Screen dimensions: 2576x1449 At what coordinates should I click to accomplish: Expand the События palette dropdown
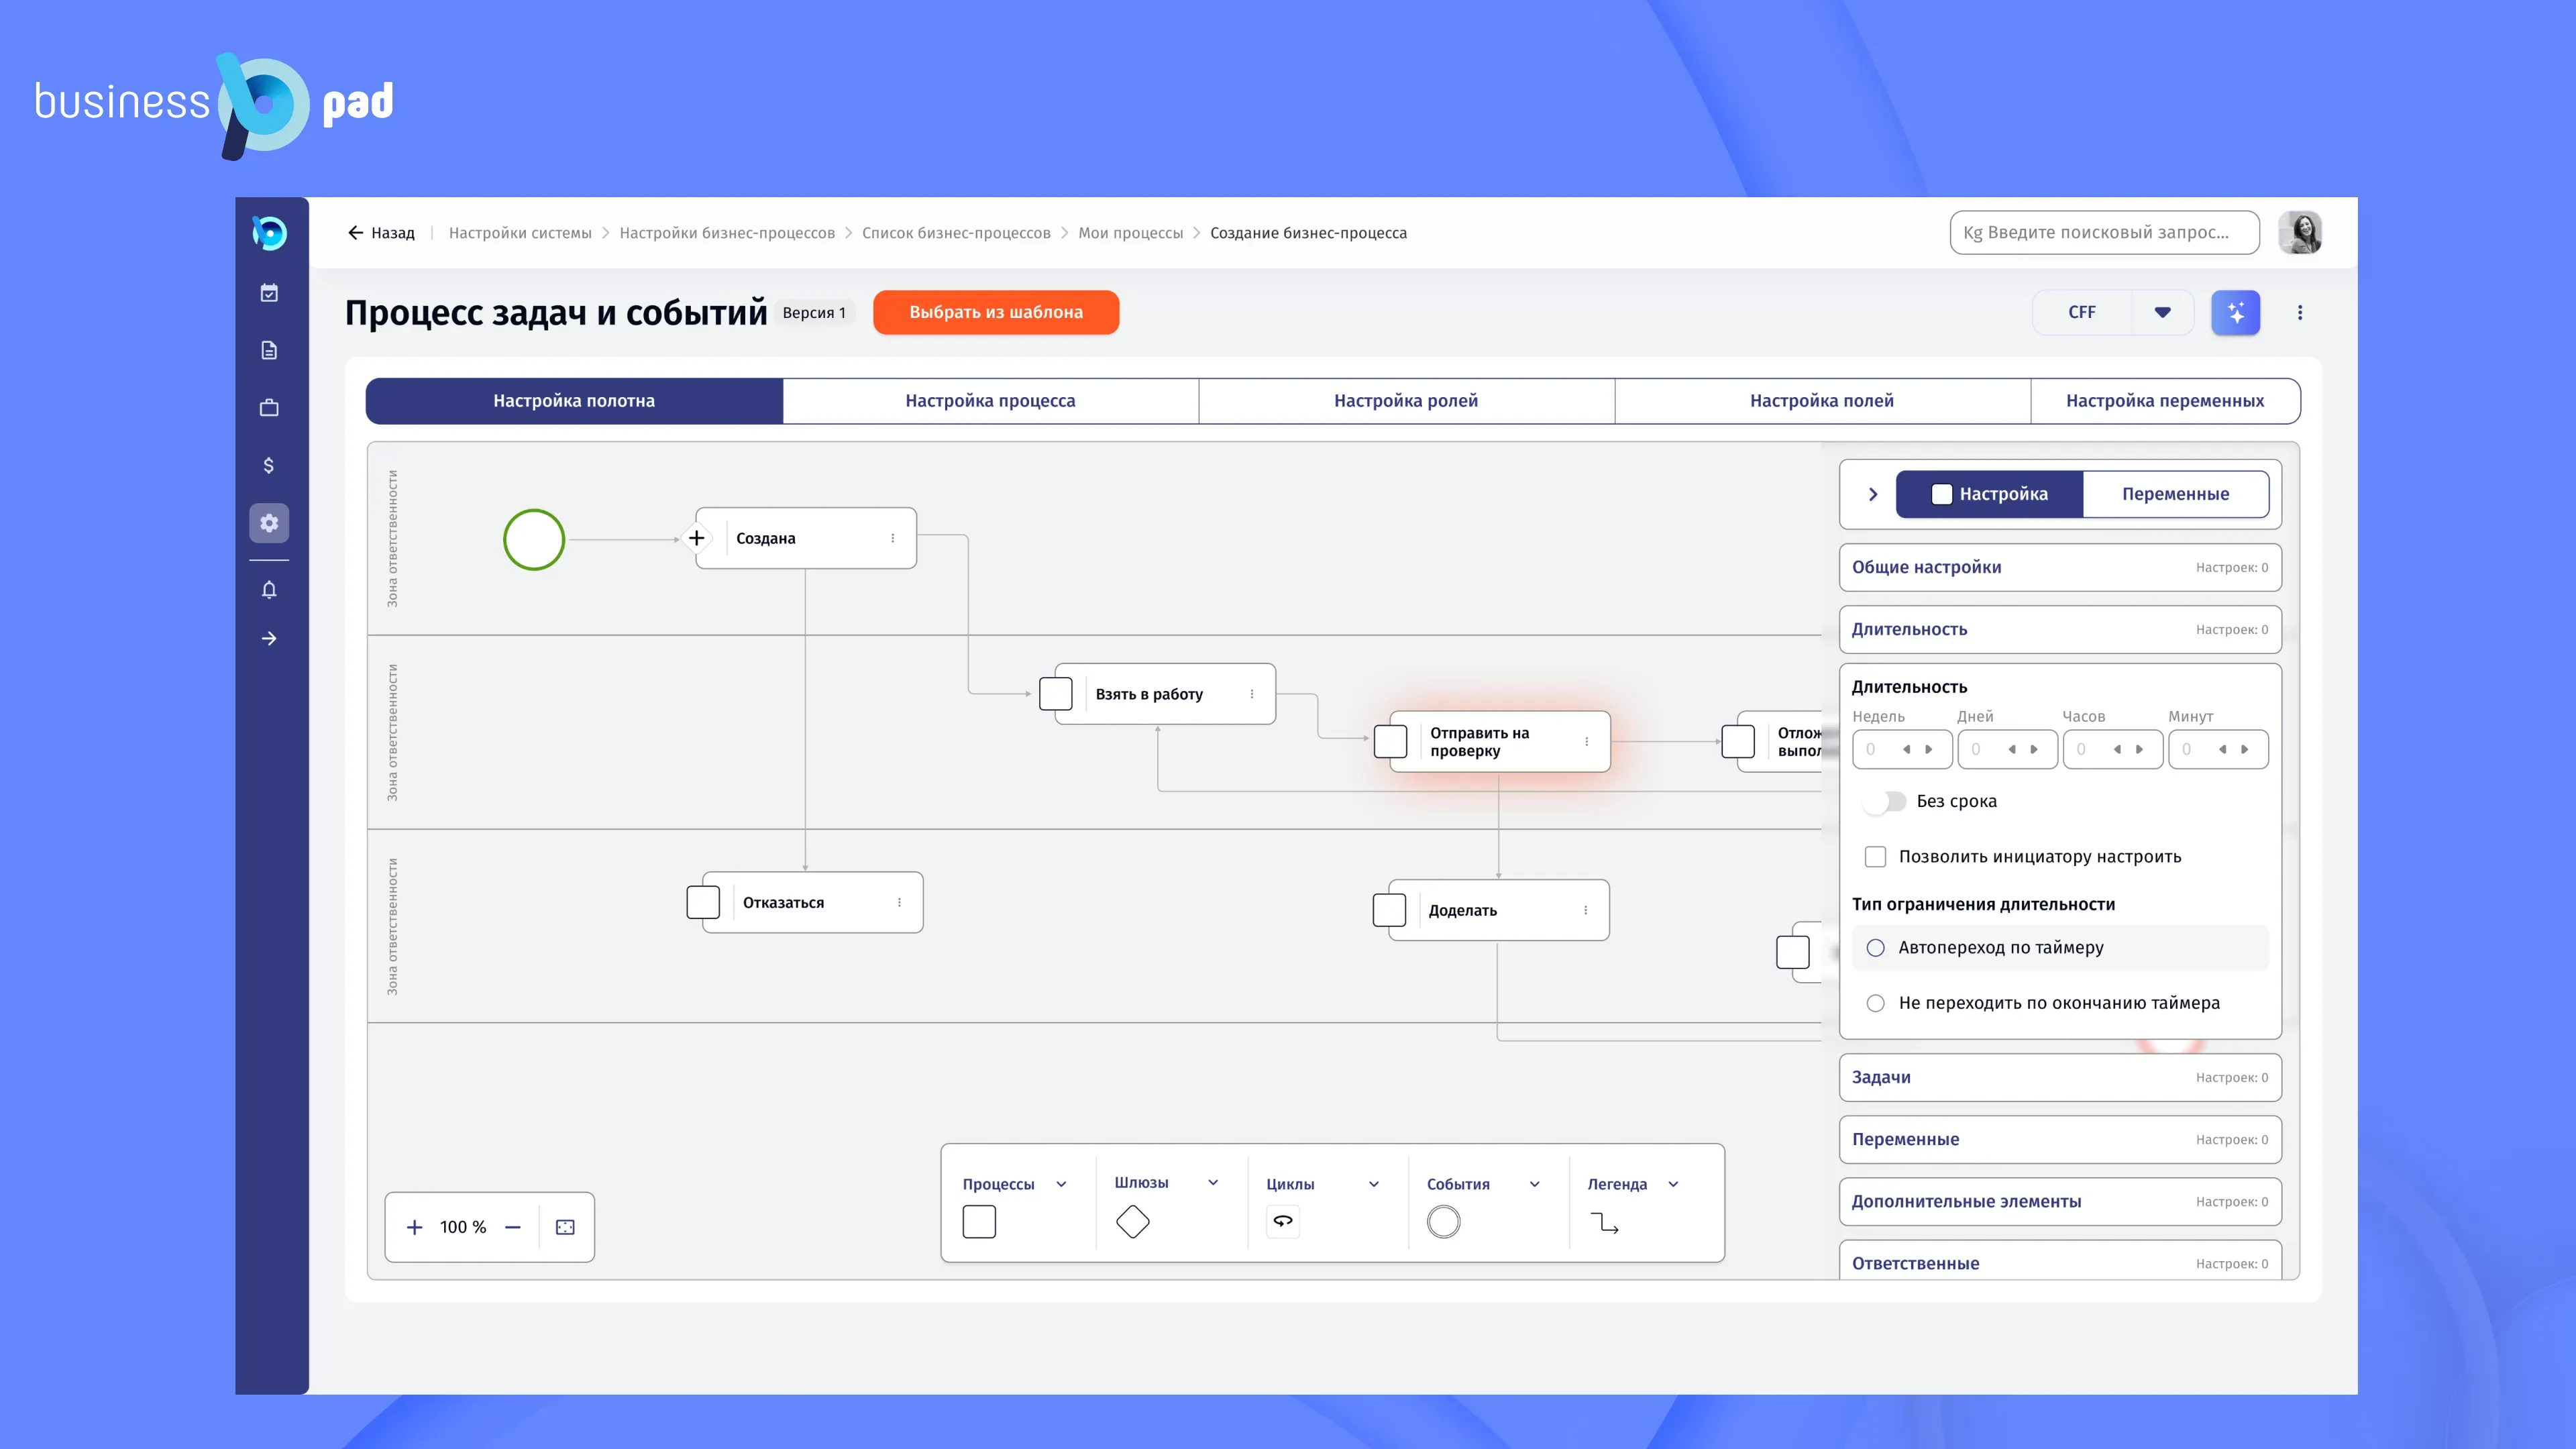[x=1535, y=1184]
